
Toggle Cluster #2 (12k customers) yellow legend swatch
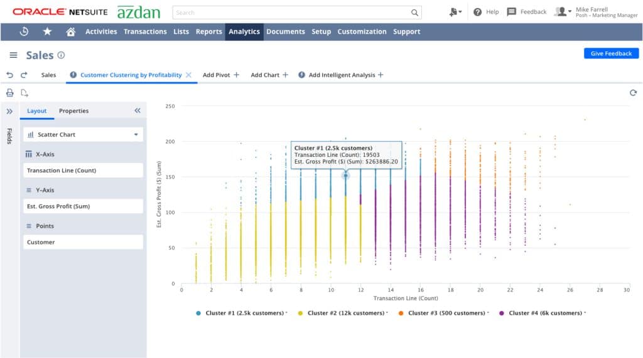pos(300,313)
